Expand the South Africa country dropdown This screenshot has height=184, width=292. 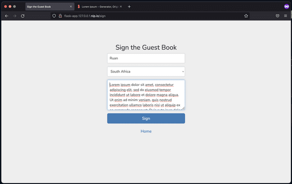(x=146, y=71)
